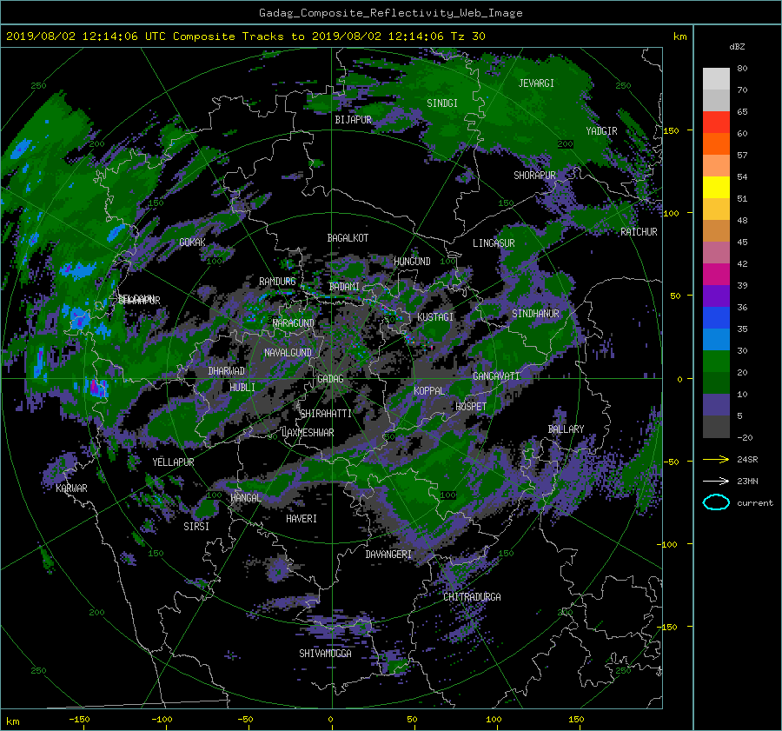Click the RAICHUR city label
782x731 pixels.
(x=639, y=232)
